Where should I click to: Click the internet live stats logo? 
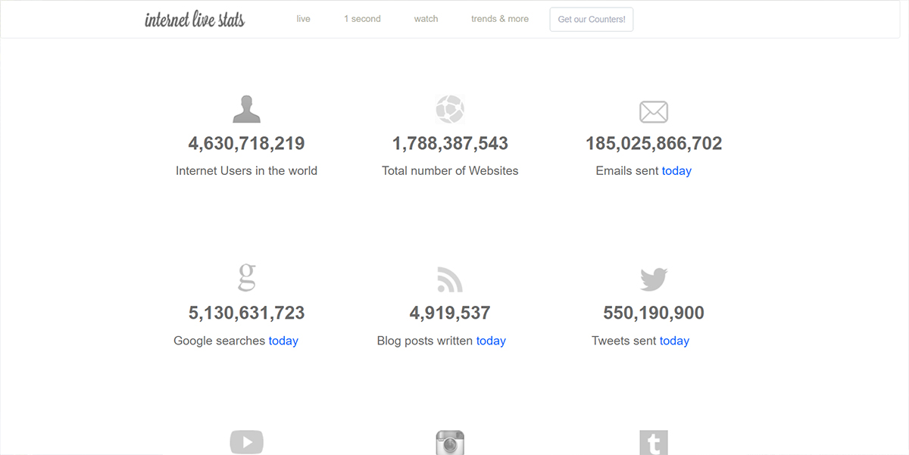tap(195, 20)
